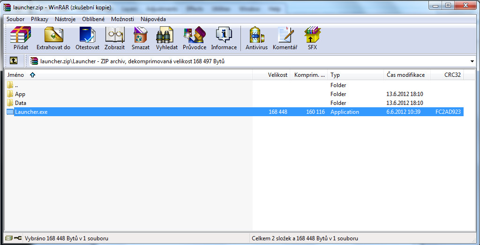Click Launcher.exe compressed size 160 116
Image resolution: width=480 pixels, height=245 pixels.
point(315,112)
